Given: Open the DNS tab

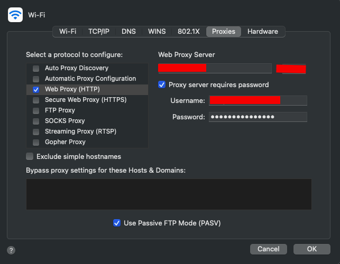Looking at the screenshot, I should coord(128,32).
